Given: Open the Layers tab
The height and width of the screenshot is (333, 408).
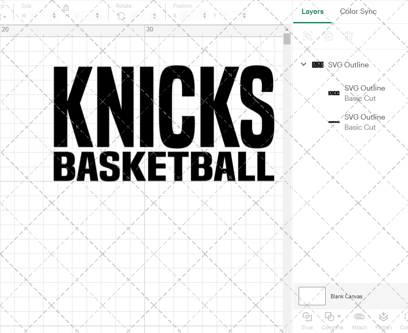Looking at the screenshot, I should [x=312, y=11].
